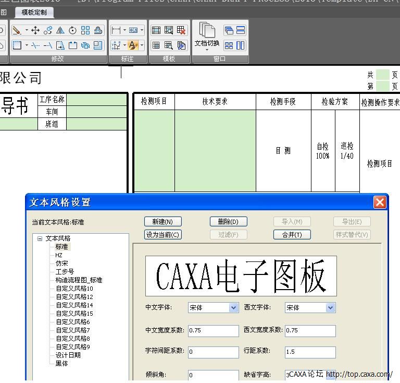Open the 中文字体 font dropdown
The image size is (400, 383).
pyautogui.click(x=234, y=308)
